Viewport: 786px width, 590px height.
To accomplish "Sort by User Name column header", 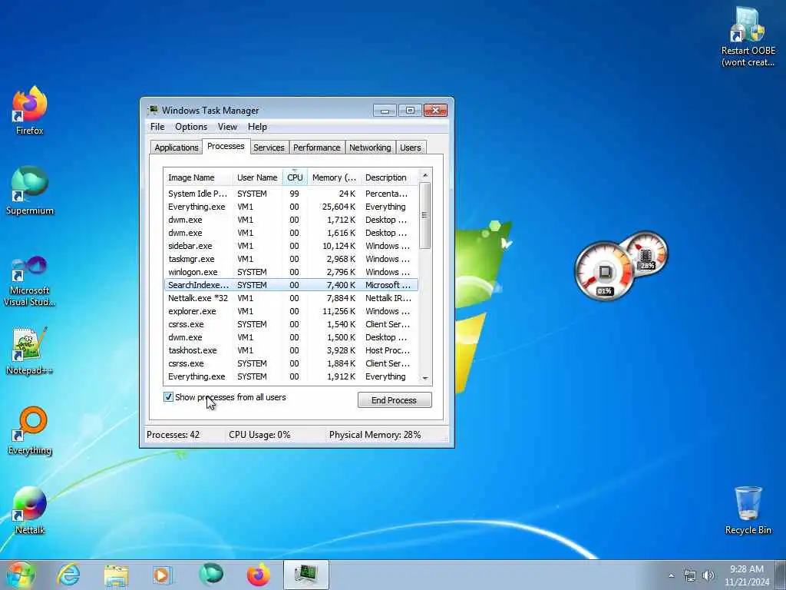I will click(257, 177).
